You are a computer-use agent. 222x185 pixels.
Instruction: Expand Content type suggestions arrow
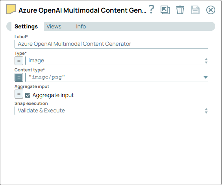pos(205,77)
